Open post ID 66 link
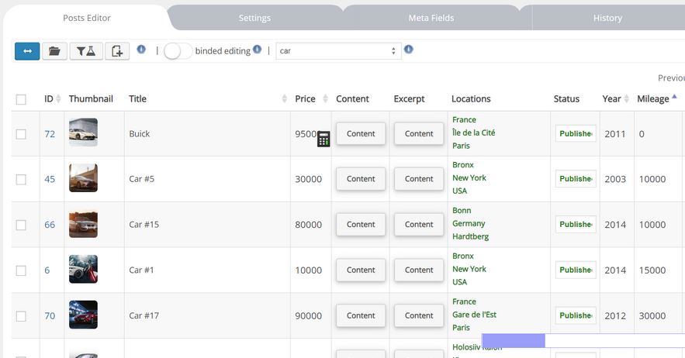 (x=50, y=225)
